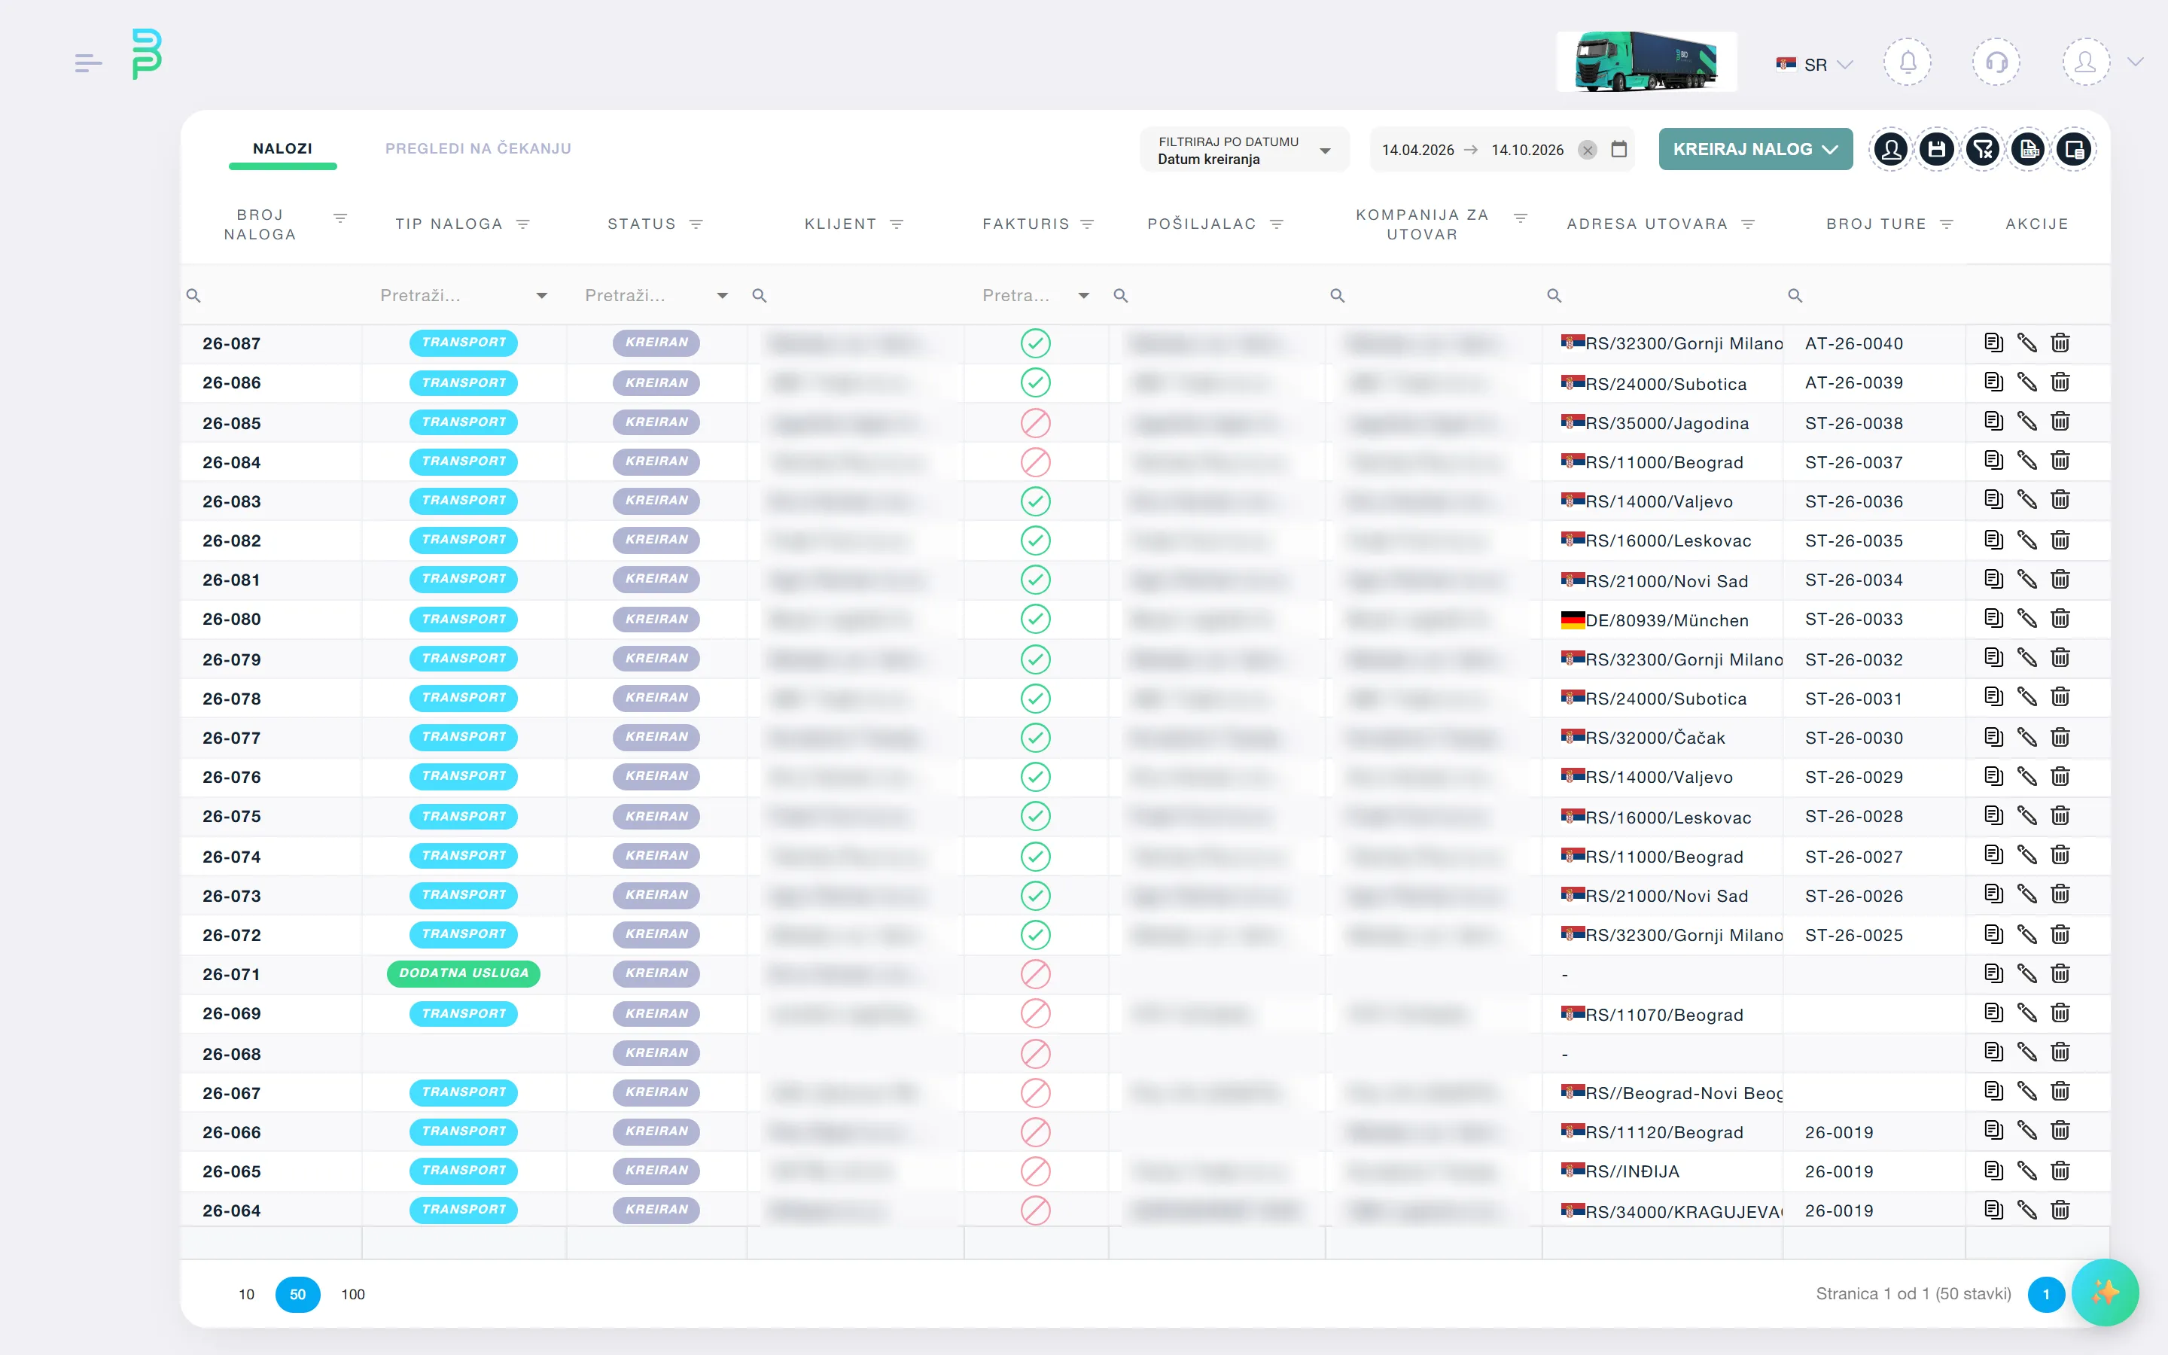This screenshot has height=1355, width=2168.
Task: Open the Filtriraj po datumu dropdown
Action: [x=1244, y=150]
